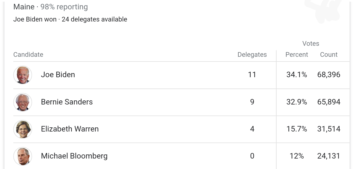
Task: Click the Delegates column header
Action: 252,55
